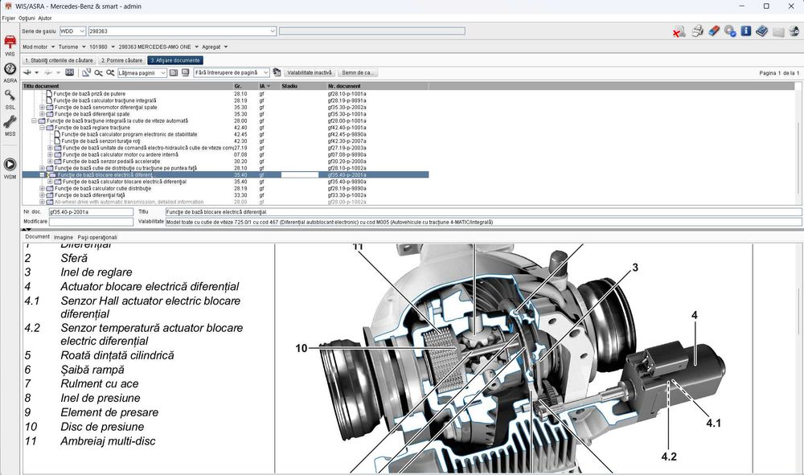Click the eraser icon to clear
Viewport: 804px width, 475px height.
point(714,31)
